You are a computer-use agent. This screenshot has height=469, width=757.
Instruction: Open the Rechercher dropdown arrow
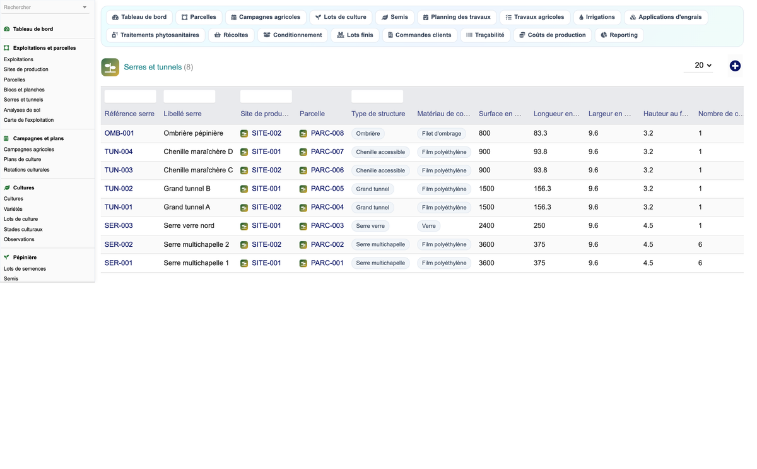click(x=85, y=8)
